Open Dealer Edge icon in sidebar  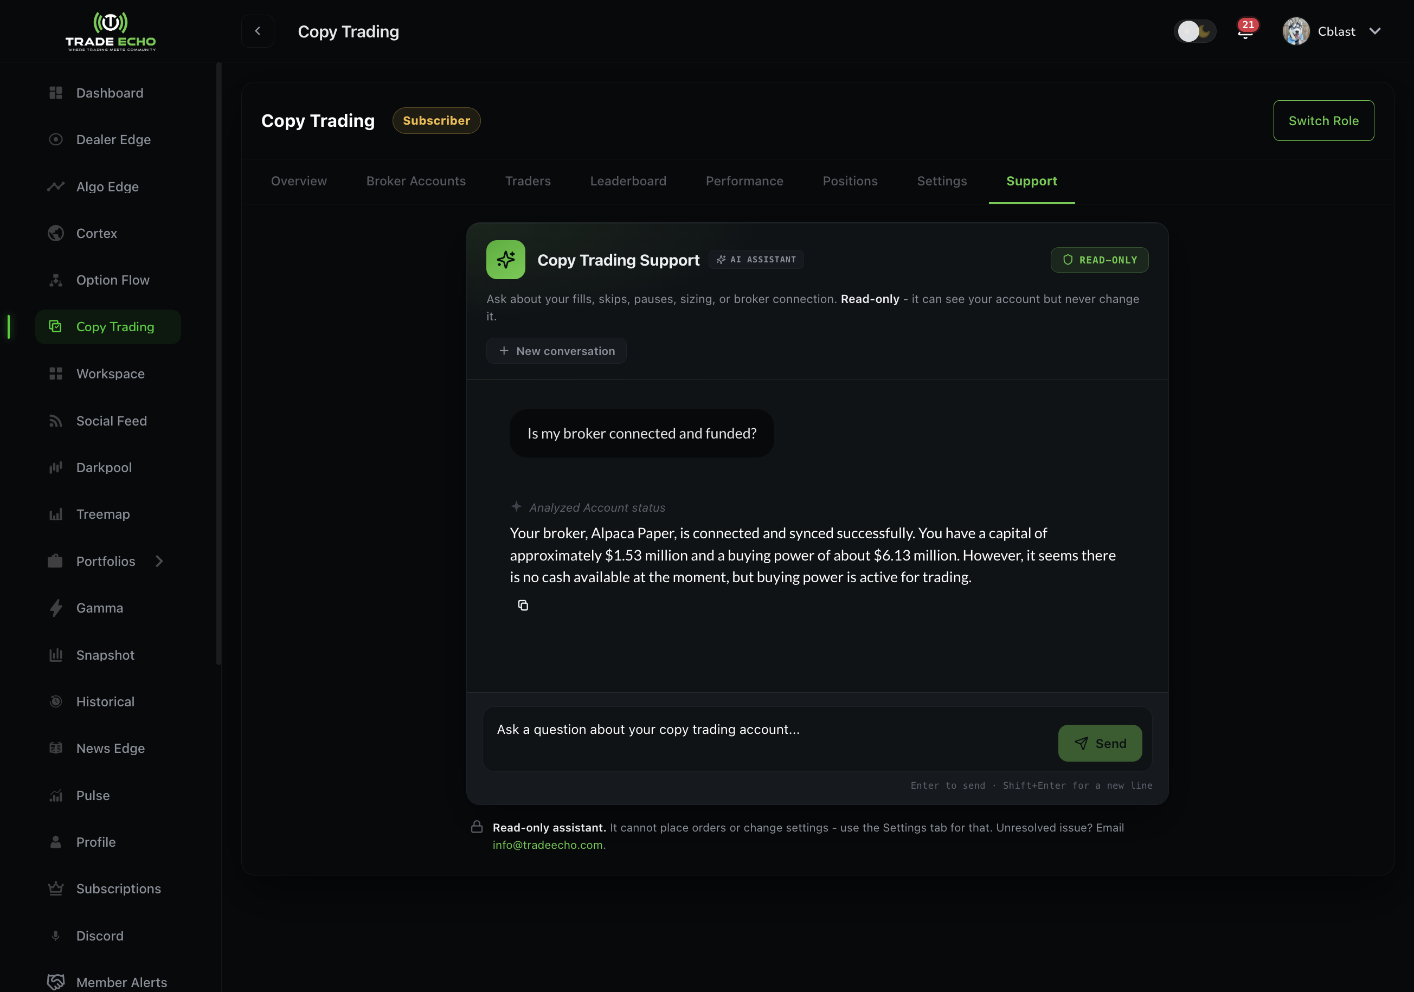(55, 140)
